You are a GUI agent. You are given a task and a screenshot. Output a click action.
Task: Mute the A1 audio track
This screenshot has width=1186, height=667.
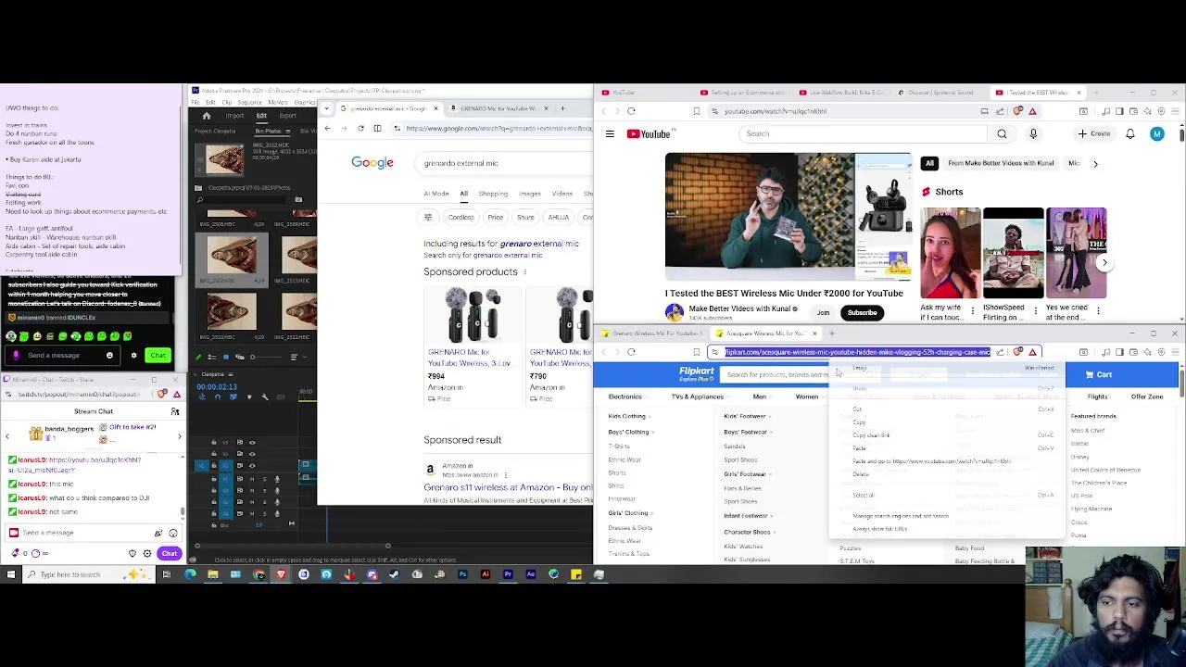click(252, 479)
